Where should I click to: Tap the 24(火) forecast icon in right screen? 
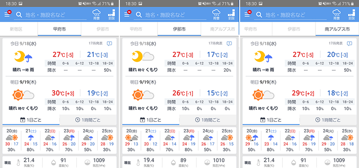pos(328,138)
